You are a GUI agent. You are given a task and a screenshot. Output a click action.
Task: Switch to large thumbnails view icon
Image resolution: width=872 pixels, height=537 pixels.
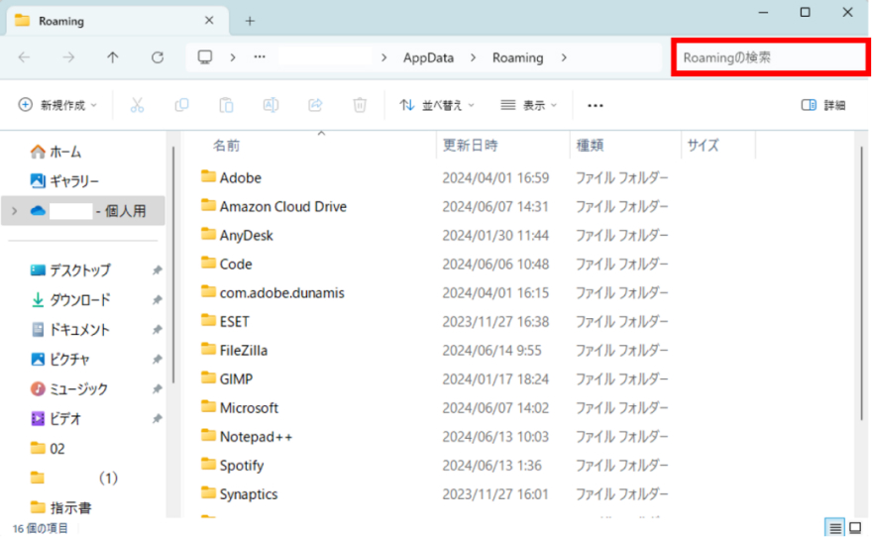click(855, 527)
